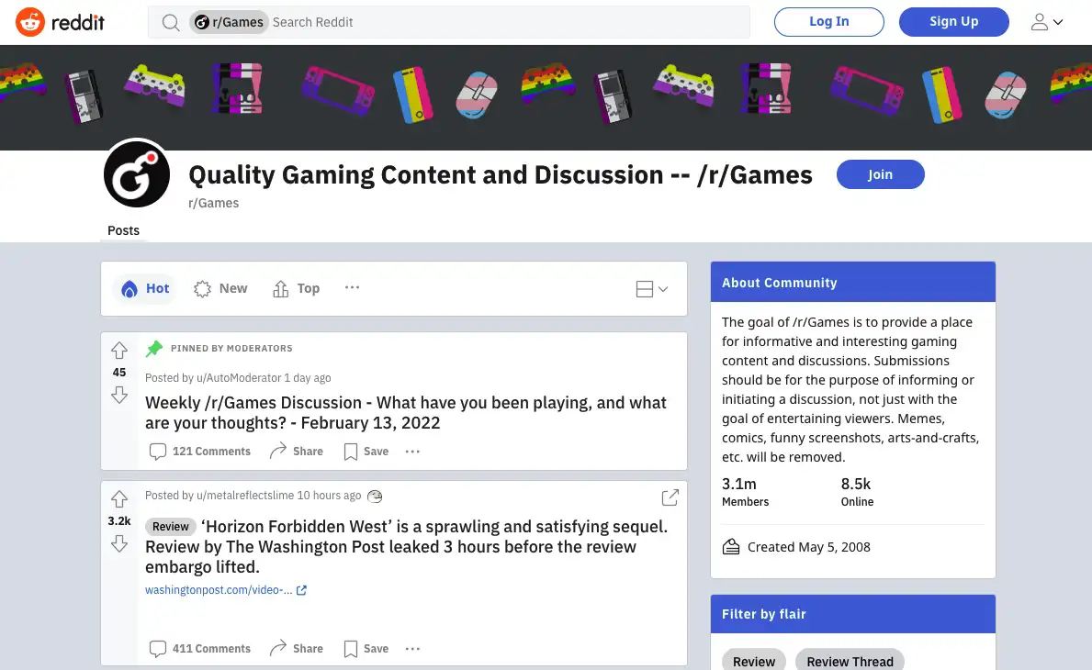Upvote the Weekly /r/Games Discussion post
The image size is (1092, 670).
pos(119,350)
